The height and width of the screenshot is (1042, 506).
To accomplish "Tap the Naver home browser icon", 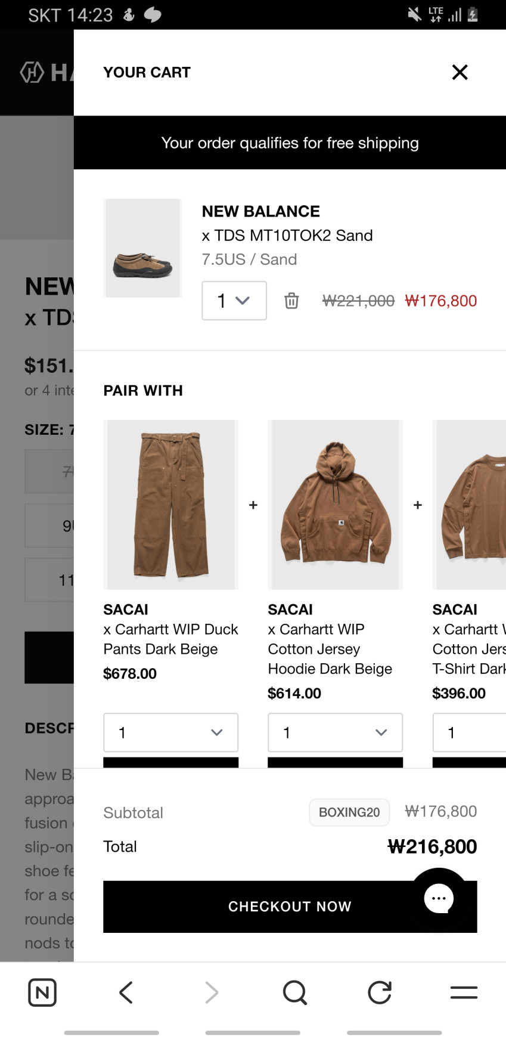I will click(x=42, y=992).
